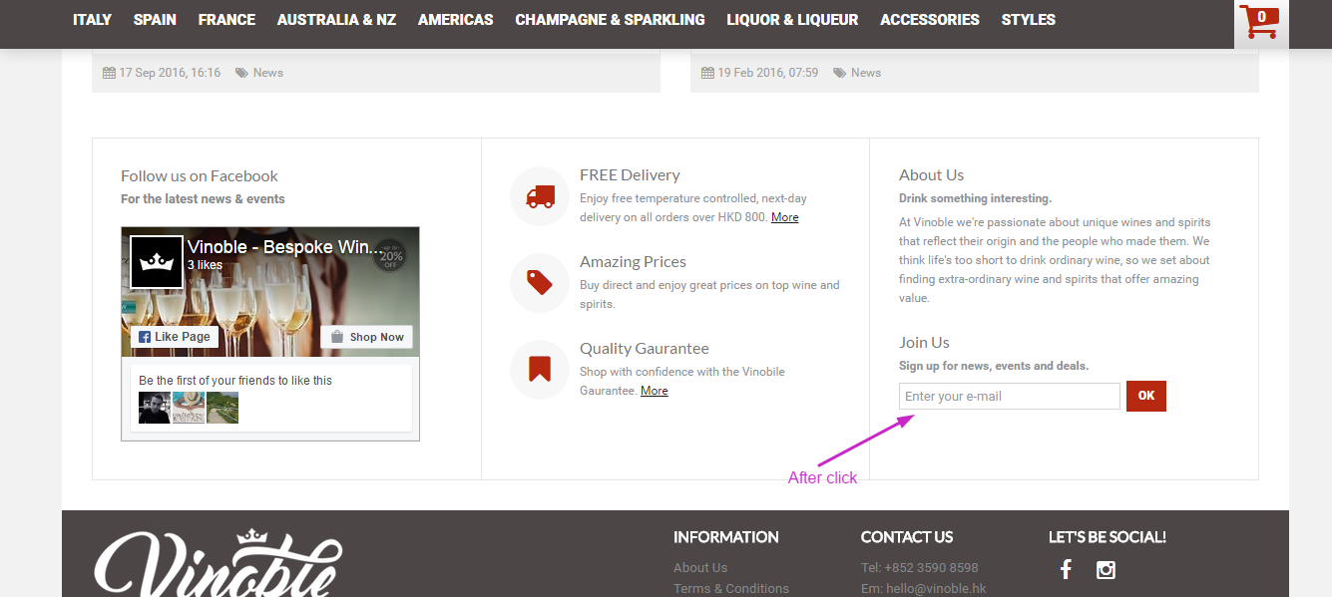Viewport: 1332px width, 597px height.
Task: Click the Vinoble crown logo in Facebook widget
Action: [157, 262]
